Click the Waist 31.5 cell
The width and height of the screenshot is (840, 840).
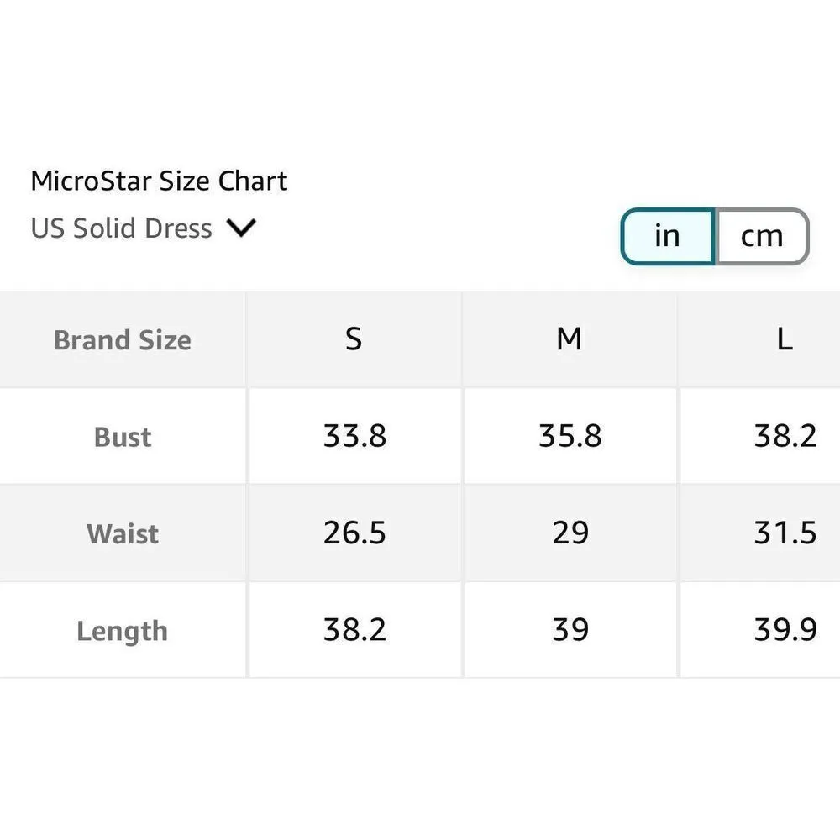tap(785, 533)
